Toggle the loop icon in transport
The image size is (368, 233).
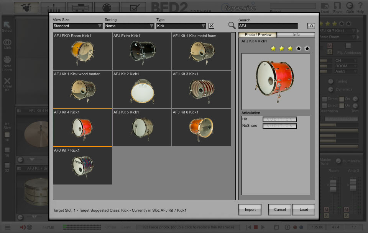(276, 227)
